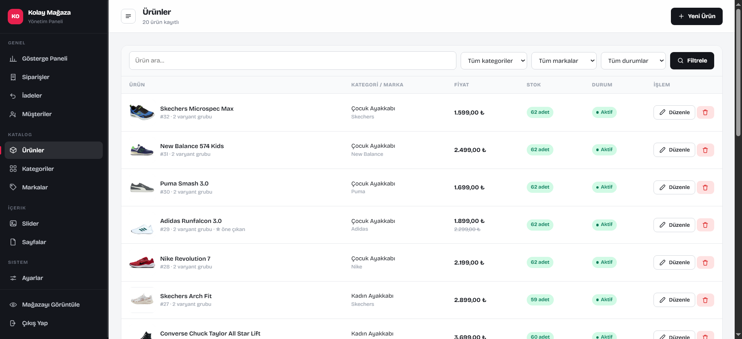Click the New Balance 574 Kids thumbnail
Screen dimensions: 742x339
tap(142, 150)
